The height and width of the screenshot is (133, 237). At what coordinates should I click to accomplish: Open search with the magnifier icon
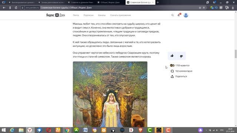[x=173, y=15]
